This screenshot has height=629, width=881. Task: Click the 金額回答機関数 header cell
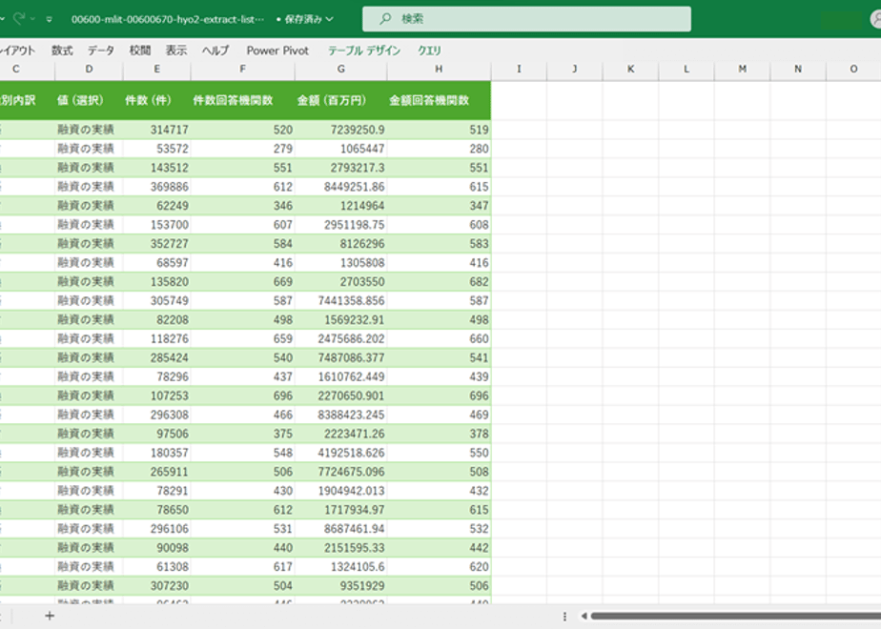coord(439,100)
